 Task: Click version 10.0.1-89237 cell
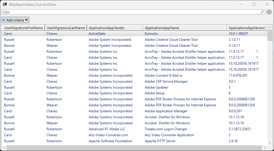(x=238, y=34)
